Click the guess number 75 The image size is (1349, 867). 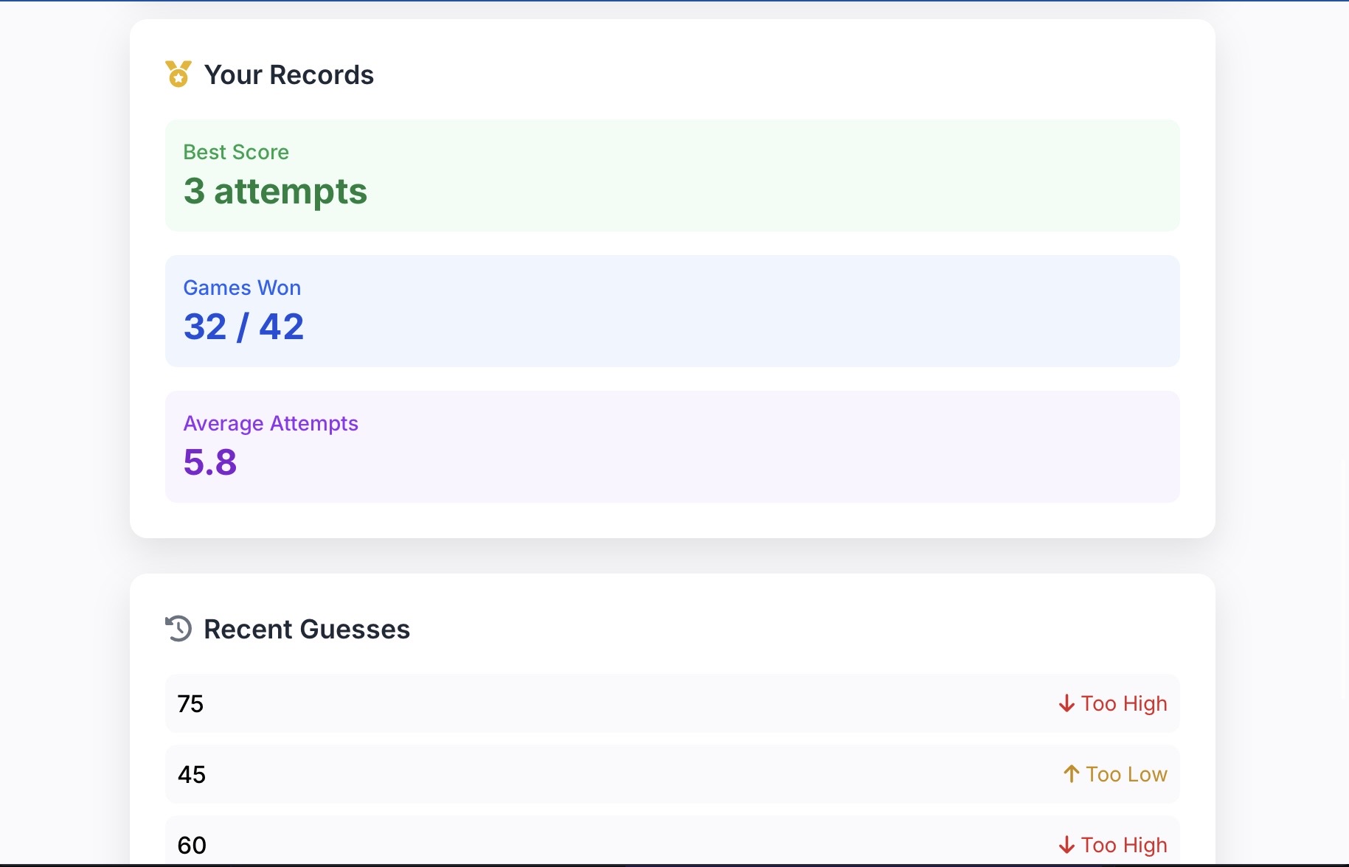pos(190,704)
